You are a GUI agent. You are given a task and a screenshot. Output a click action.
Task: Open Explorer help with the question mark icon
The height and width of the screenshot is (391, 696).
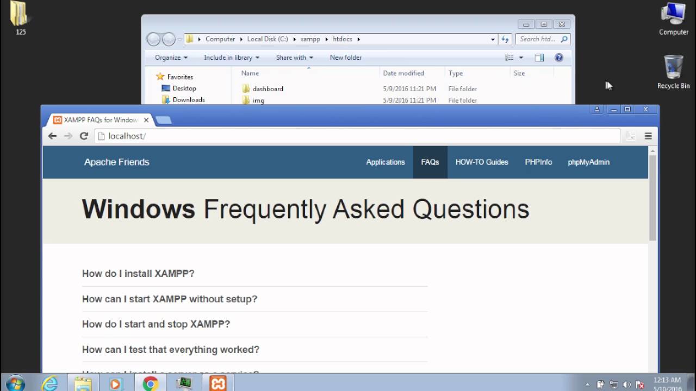558,58
